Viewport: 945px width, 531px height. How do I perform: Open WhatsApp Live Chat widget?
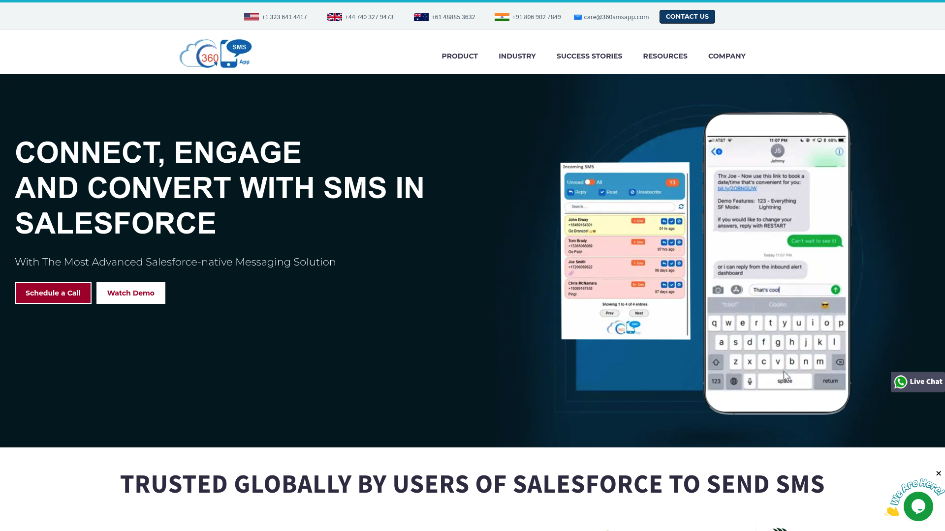coord(918,382)
